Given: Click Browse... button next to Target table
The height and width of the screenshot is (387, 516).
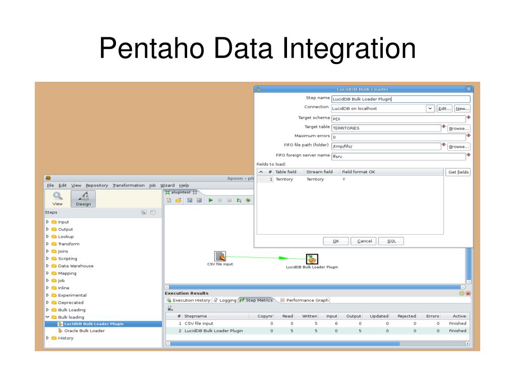Looking at the screenshot, I should [458, 128].
